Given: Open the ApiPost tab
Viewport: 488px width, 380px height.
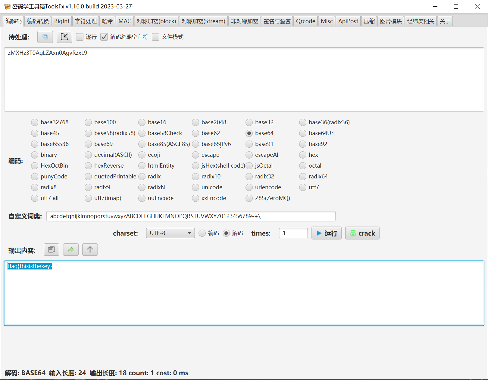Looking at the screenshot, I should coord(348,21).
